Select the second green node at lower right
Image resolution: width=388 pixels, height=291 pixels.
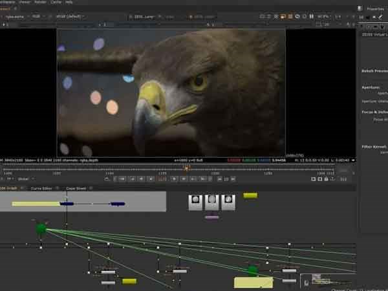[x=252, y=270]
